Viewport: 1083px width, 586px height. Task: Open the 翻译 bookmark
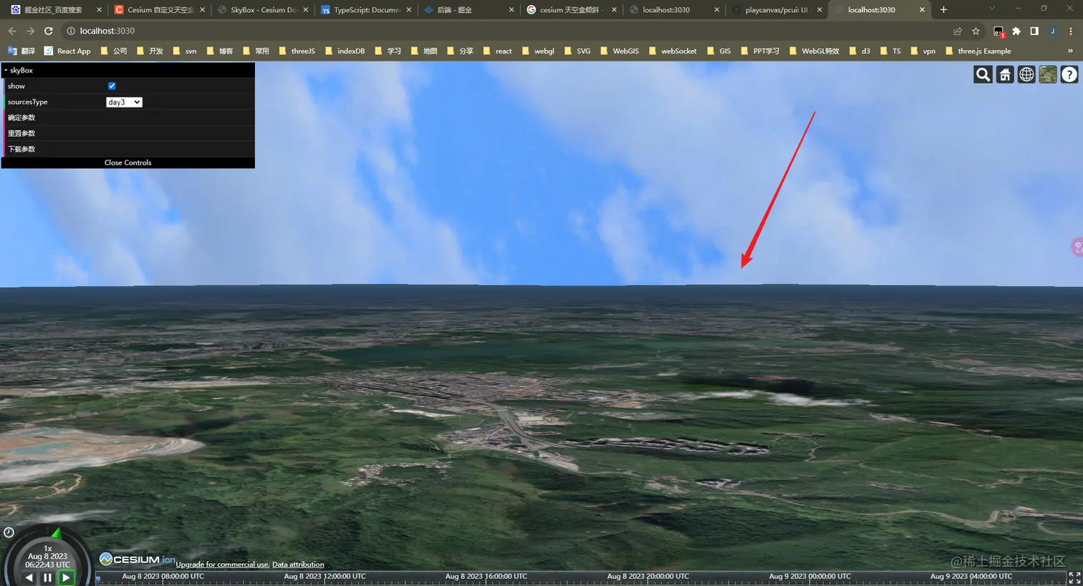(x=21, y=51)
